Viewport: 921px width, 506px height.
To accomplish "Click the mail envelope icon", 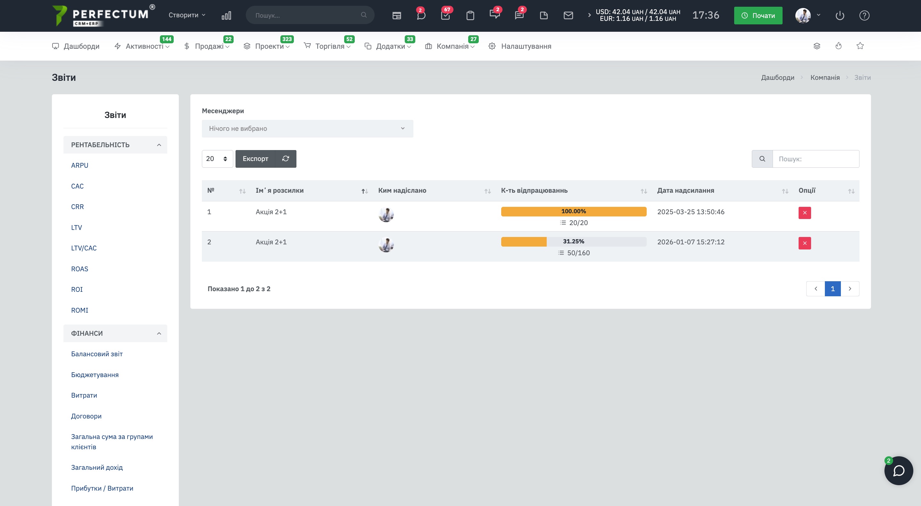I will (568, 15).
